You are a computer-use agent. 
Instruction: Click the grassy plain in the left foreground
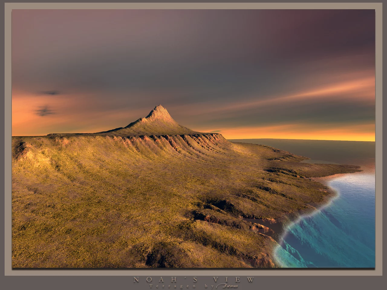pos(76,211)
